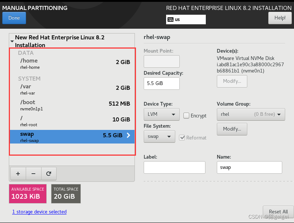Click the Reset All button
The image size is (294, 223).
[x=278, y=212]
